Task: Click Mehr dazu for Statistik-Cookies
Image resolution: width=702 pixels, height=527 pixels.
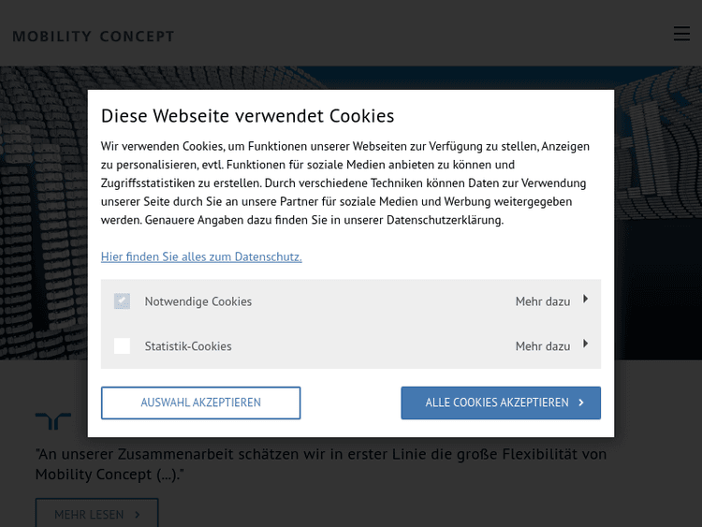Action: click(x=543, y=346)
